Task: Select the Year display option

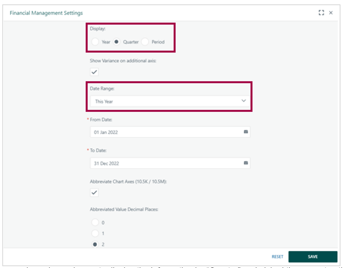Action: [95, 42]
